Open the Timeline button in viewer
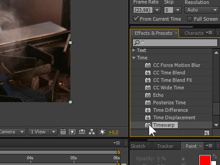 pyautogui.click(x=82, y=132)
